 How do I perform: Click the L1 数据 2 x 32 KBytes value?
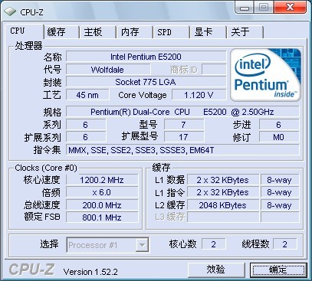(x=223, y=180)
